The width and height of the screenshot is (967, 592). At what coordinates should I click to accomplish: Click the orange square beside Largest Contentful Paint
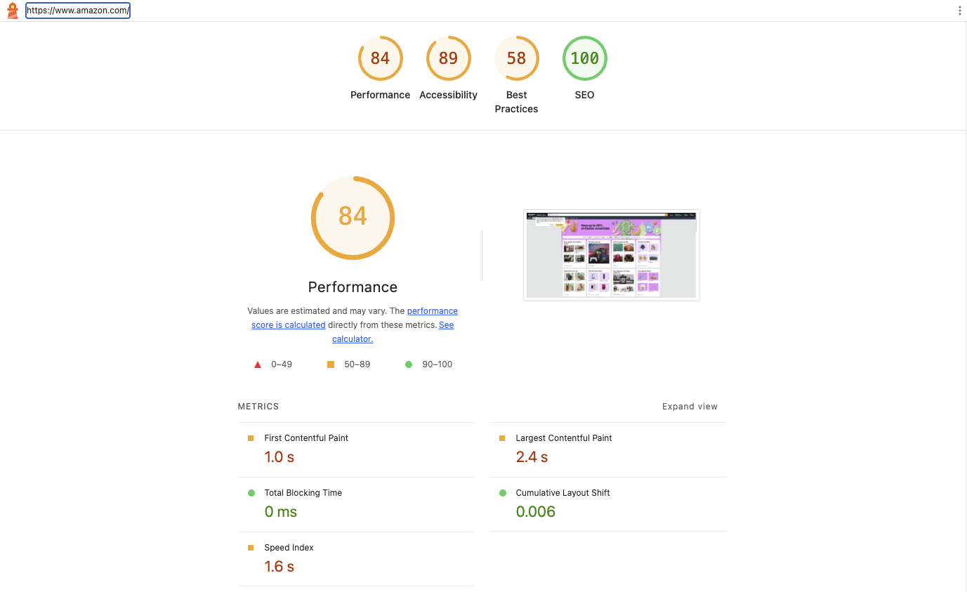point(502,438)
